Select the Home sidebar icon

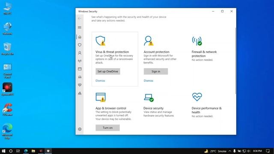80,37
